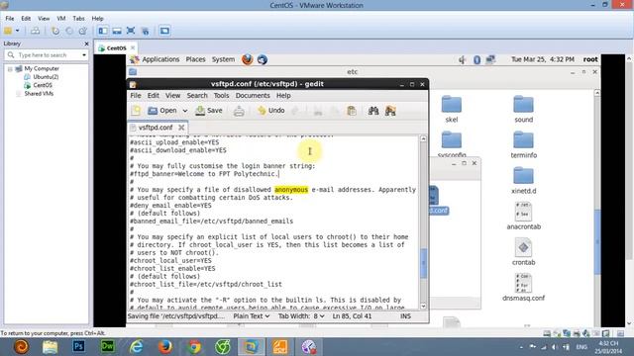The width and height of the screenshot is (634, 356).
Task: Select the dnsmasq.conf file
Action: tap(524, 288)
